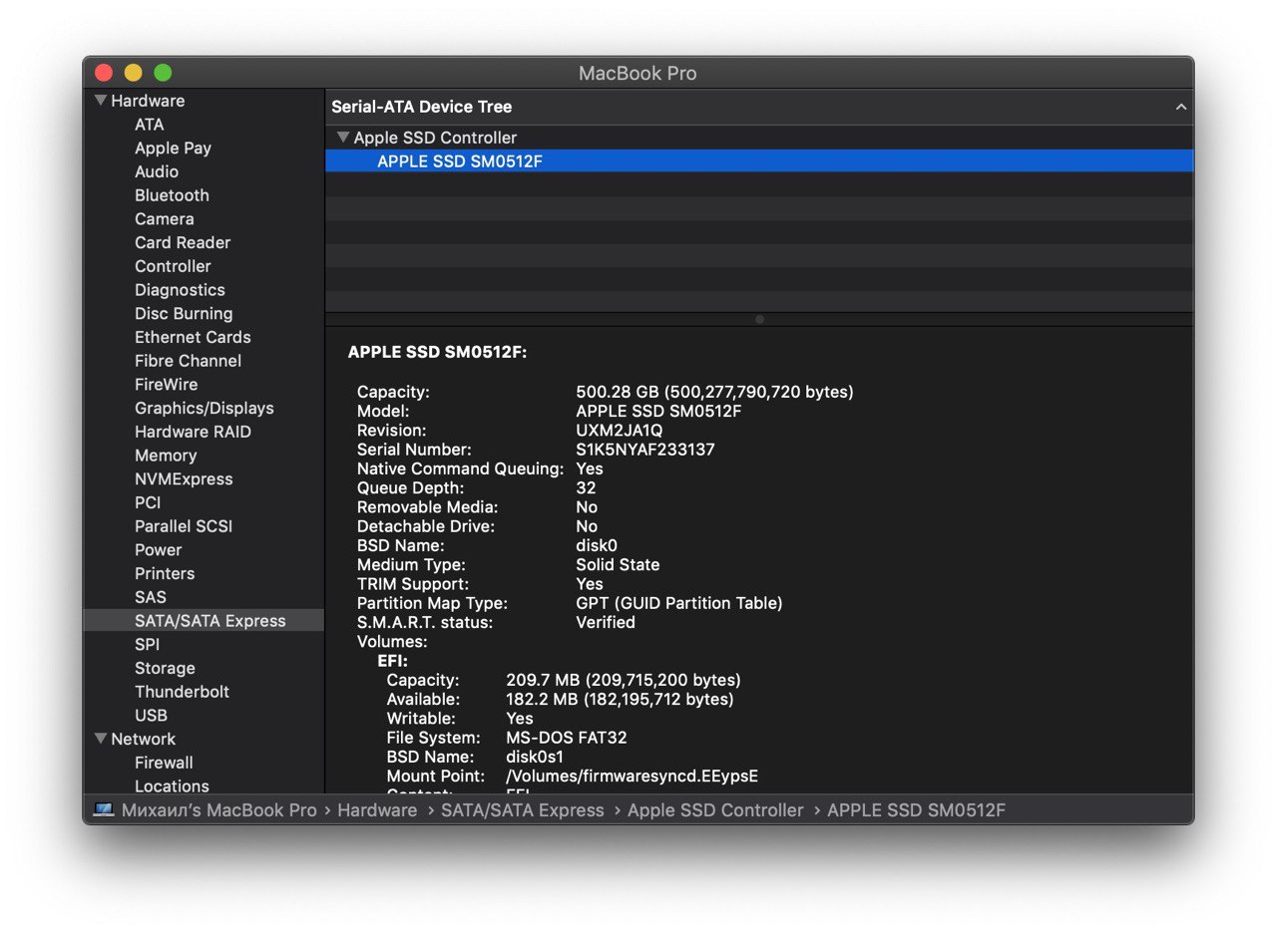
Task: Click the EFI Available 182.2 MB value
Action: [x=620, y=700]
